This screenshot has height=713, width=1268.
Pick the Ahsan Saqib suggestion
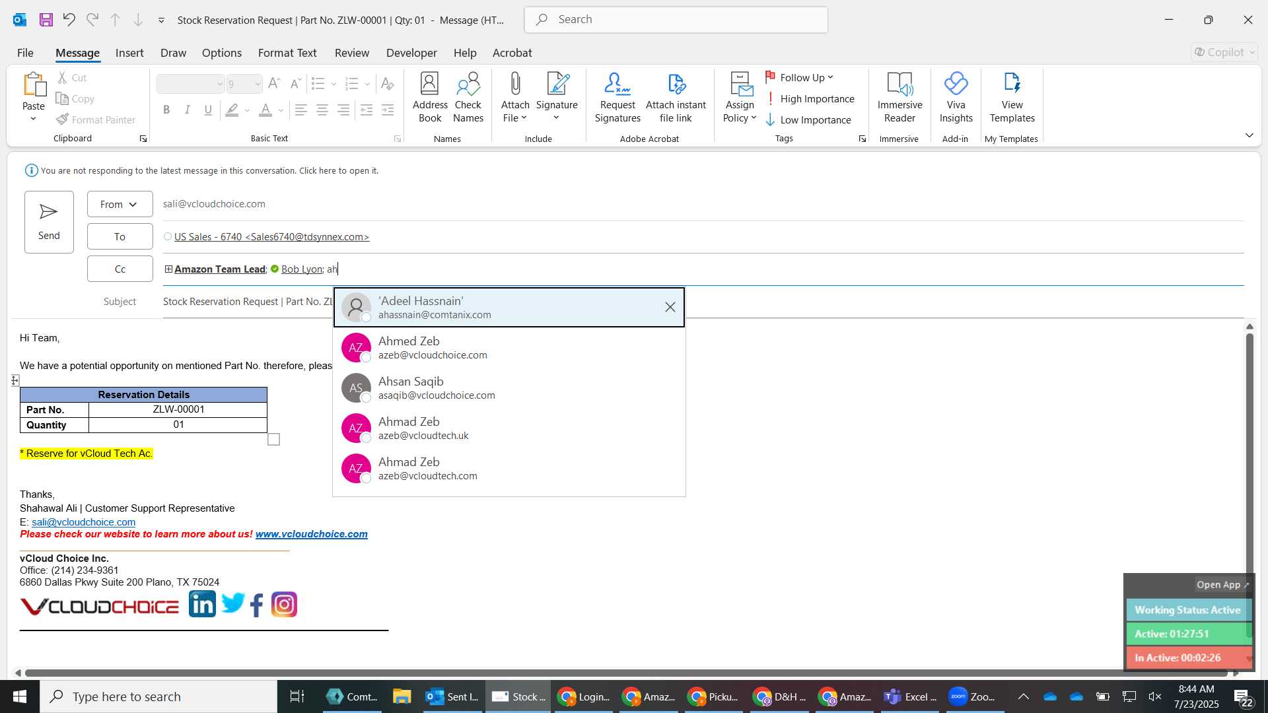point(509,388)
